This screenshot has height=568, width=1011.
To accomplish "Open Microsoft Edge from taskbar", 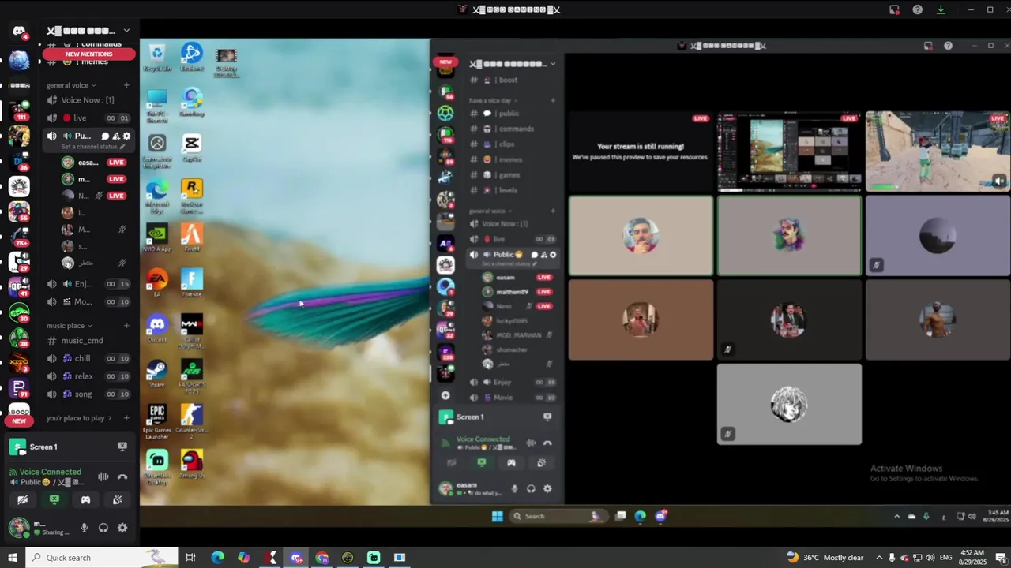I will (x=217, y=558).
